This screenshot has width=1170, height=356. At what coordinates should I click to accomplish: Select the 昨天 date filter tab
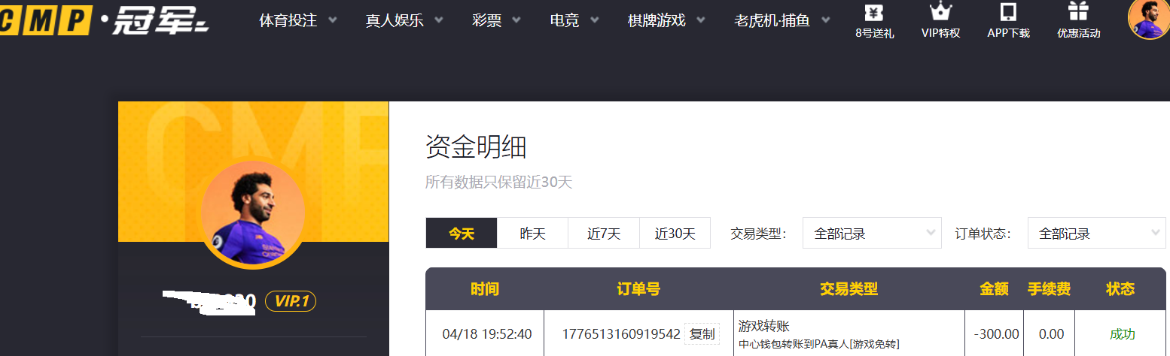[533, 234]
